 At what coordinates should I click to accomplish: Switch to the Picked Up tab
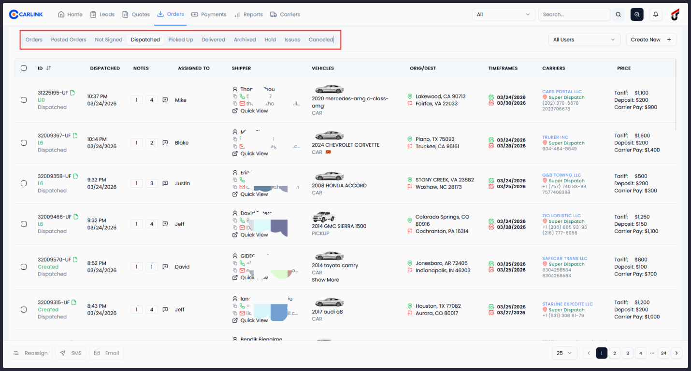coord(181,40)
